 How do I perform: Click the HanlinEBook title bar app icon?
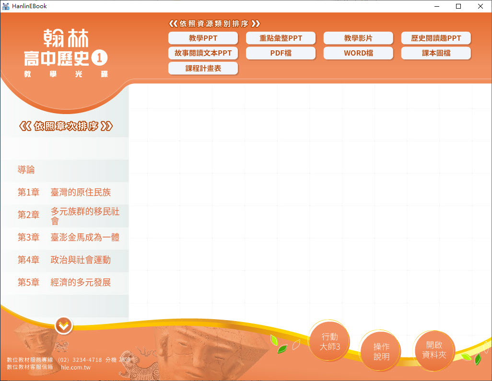[x=6, y=6]
